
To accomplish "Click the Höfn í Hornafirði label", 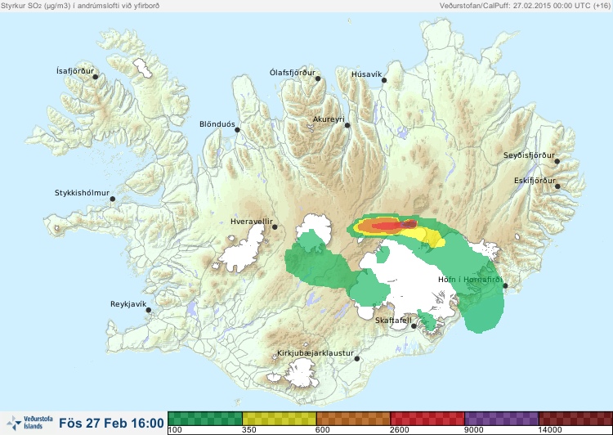I will [x=471, y=280].
